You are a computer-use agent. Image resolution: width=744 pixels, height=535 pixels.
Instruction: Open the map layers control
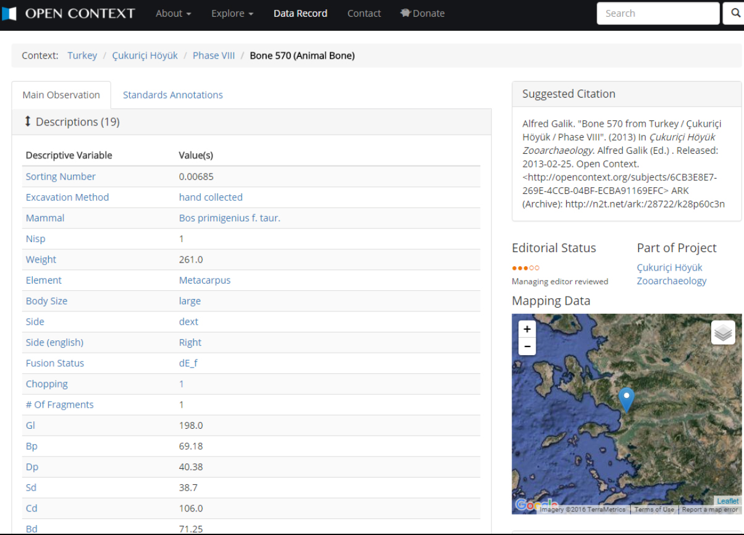(723, 333)
